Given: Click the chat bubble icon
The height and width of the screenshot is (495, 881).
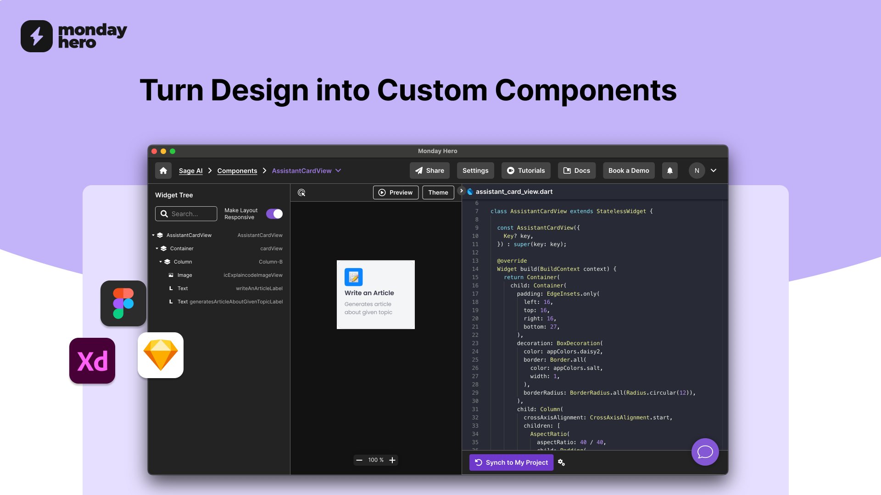Looking at the screenshot, I should click(x=705, y=452).
